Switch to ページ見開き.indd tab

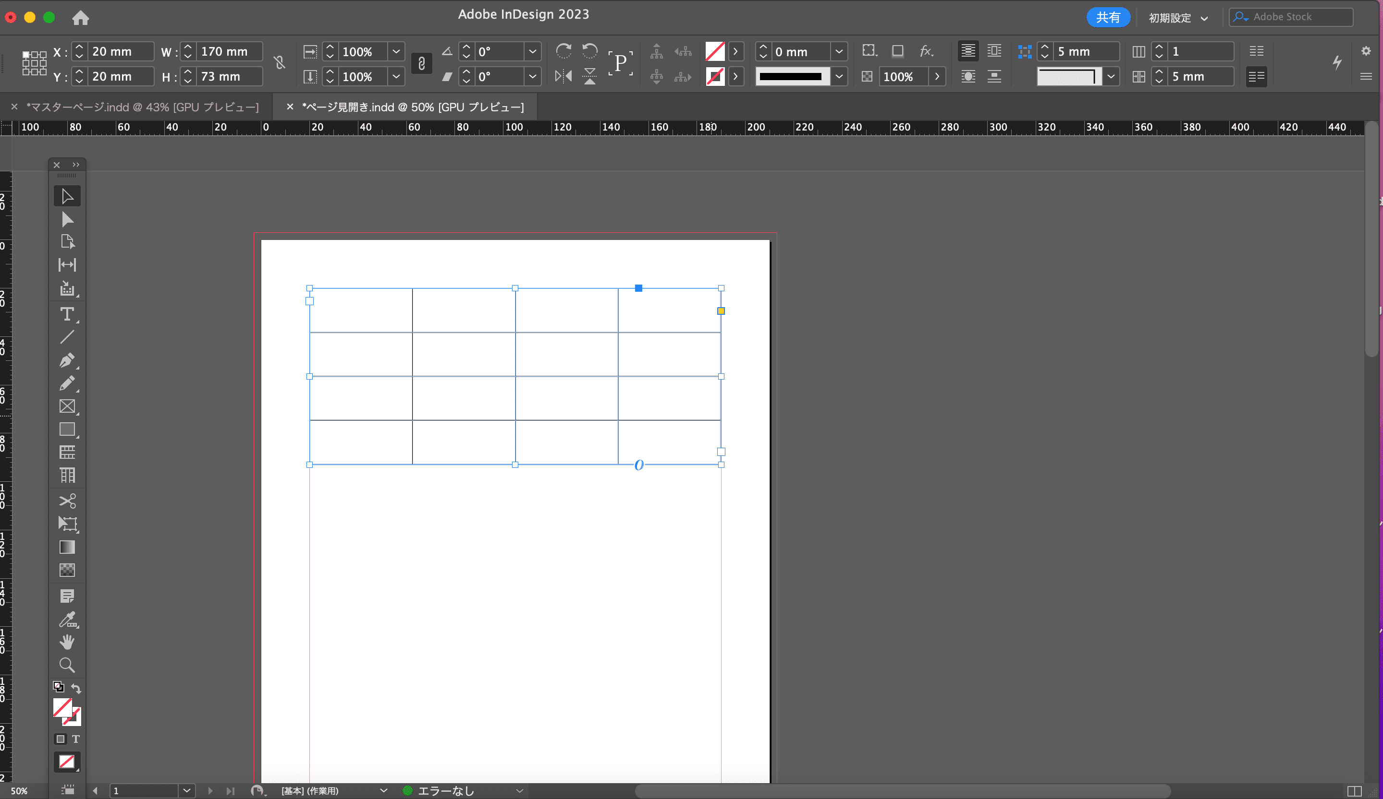tap(413, 107)
